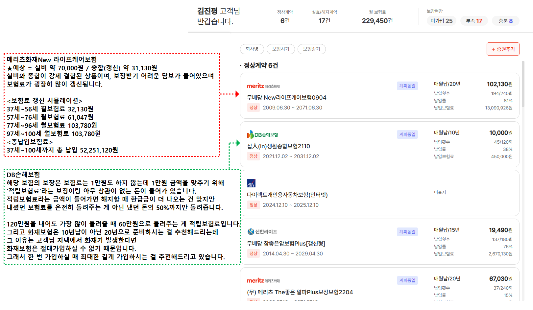Click the 102,130원 premium amount
Screen dimensions: 533x310
tap(499, 84)
